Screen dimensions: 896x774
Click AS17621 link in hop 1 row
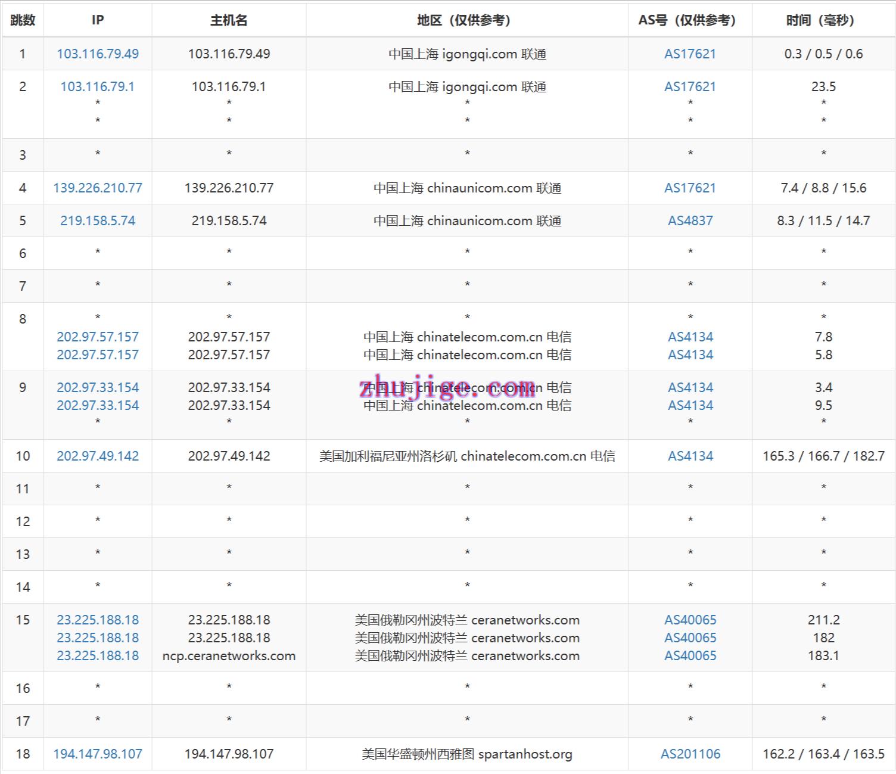690,54
